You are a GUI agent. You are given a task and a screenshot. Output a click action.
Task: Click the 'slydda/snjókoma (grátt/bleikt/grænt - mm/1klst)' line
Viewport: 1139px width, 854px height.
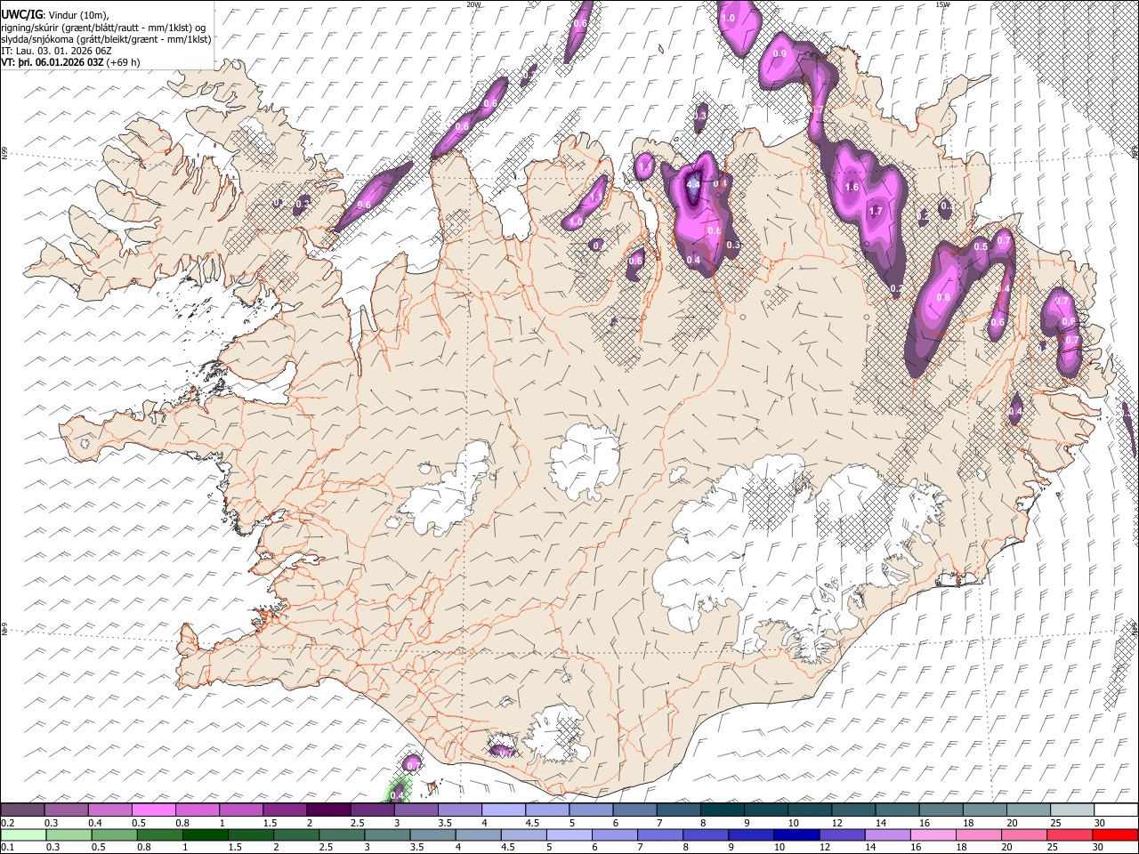click(x=107, y=39)
